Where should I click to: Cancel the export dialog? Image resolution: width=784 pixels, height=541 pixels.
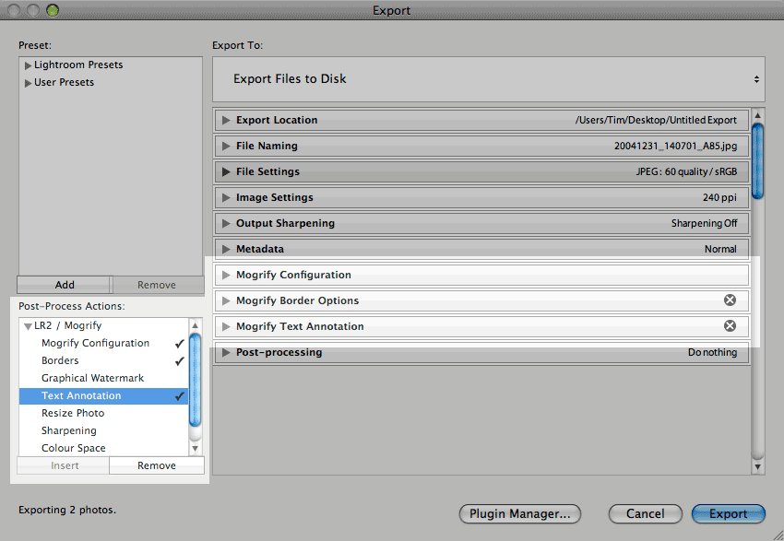pos(645,513)
